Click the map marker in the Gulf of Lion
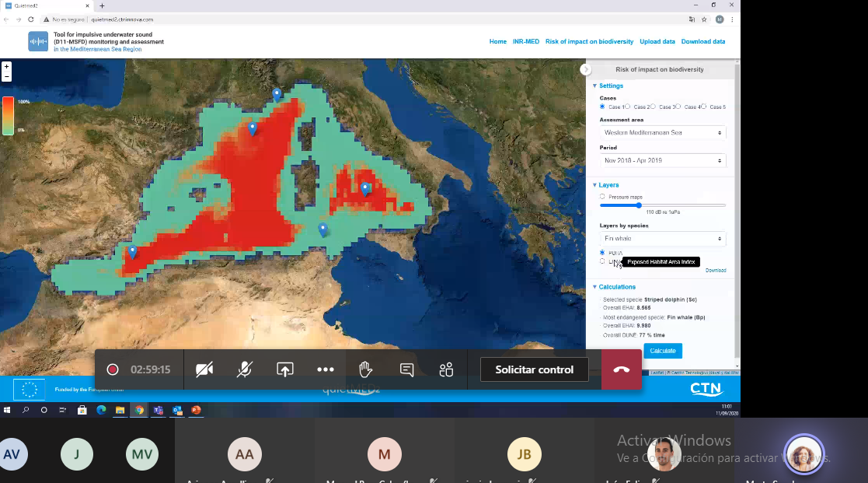Viewport: 868px width, 483px height. pyautogui.click(x=253, y=129)
